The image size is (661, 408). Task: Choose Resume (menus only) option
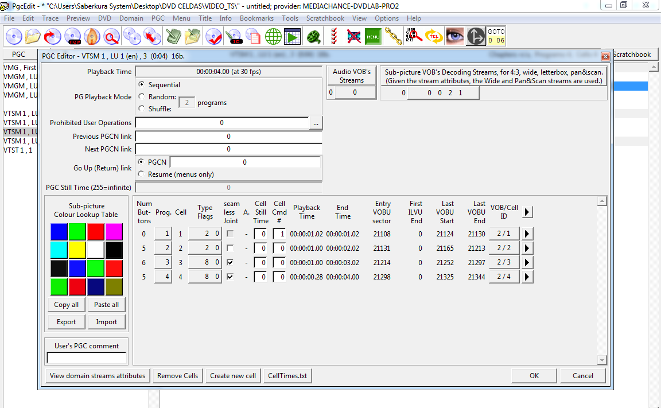142,174
